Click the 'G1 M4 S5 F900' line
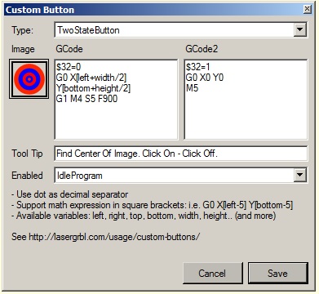Image resolution: width=319 pixels, height=294 pixels. pyautogui.click(x=86, y=99)
